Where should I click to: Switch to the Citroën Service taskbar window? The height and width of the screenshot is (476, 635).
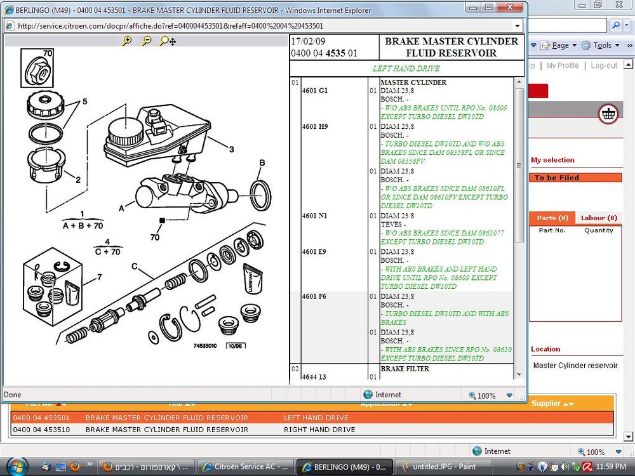tap(246, 466)
